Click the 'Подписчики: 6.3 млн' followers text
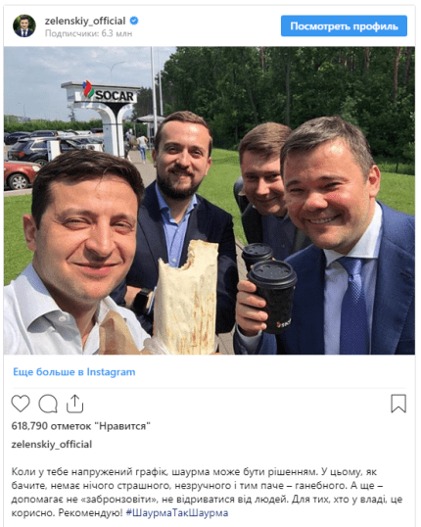Viewport: 421px width, 527px height. point(88,33)
